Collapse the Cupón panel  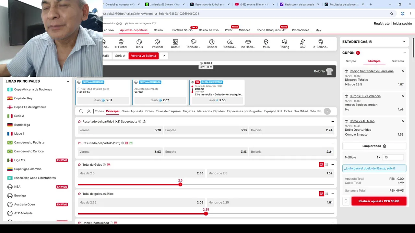coord(405,53)
